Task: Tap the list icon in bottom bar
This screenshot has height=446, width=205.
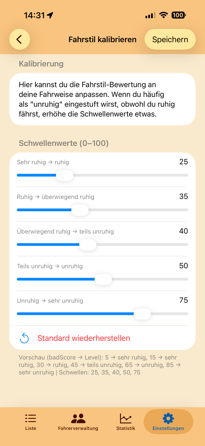Action: tap(30, 418)
